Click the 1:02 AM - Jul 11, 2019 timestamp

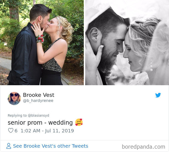pyautogui.click(x=47, y=131)
